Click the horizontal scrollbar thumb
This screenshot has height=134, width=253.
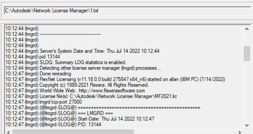click(x=73, y=132)
